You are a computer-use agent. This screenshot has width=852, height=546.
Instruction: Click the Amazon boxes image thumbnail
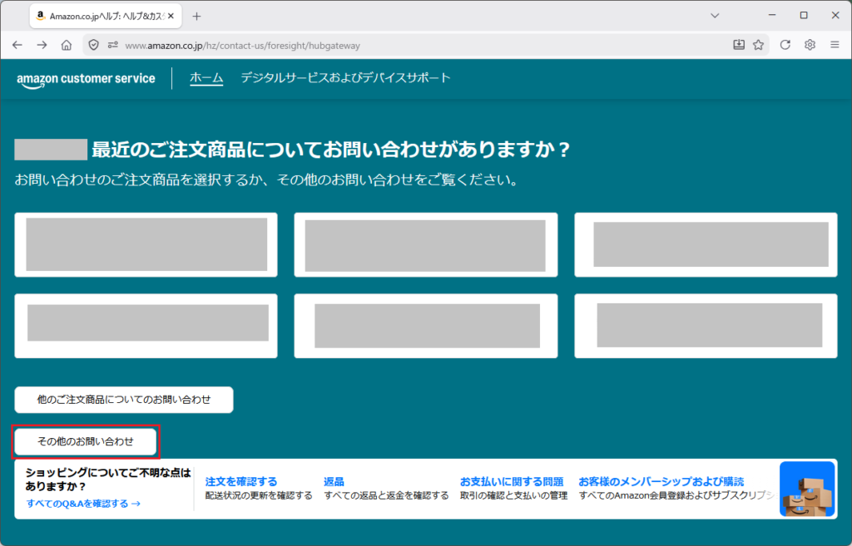pyautogui.click(x=807, y=489)
